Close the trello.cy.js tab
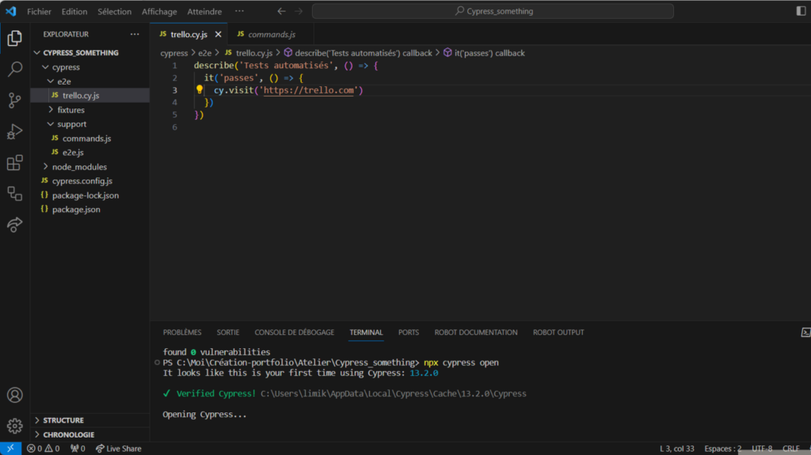 (x=219, y=35)
